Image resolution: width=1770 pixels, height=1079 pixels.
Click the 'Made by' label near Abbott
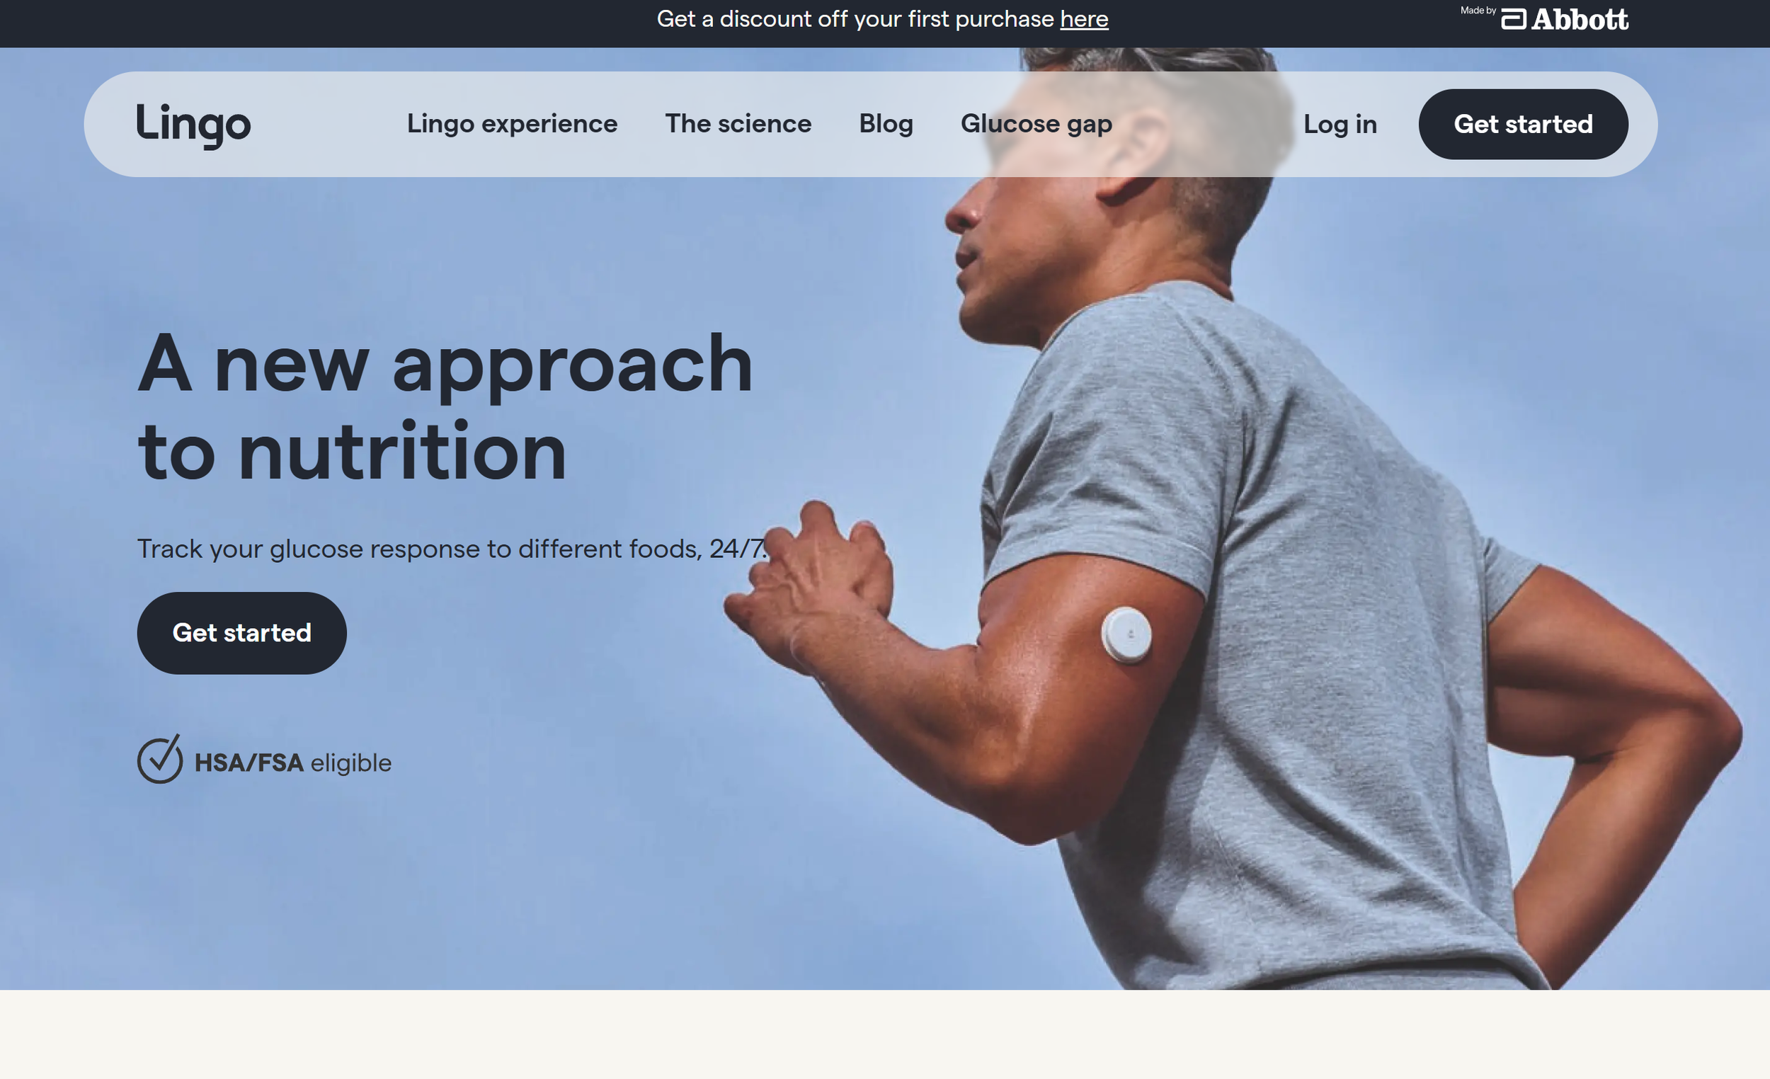[x=1478, y=11]
